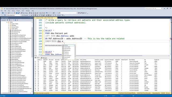Choose MedicalHistory in the IntelliSense list
172x97 pixels.
click(x=68, y=56)
